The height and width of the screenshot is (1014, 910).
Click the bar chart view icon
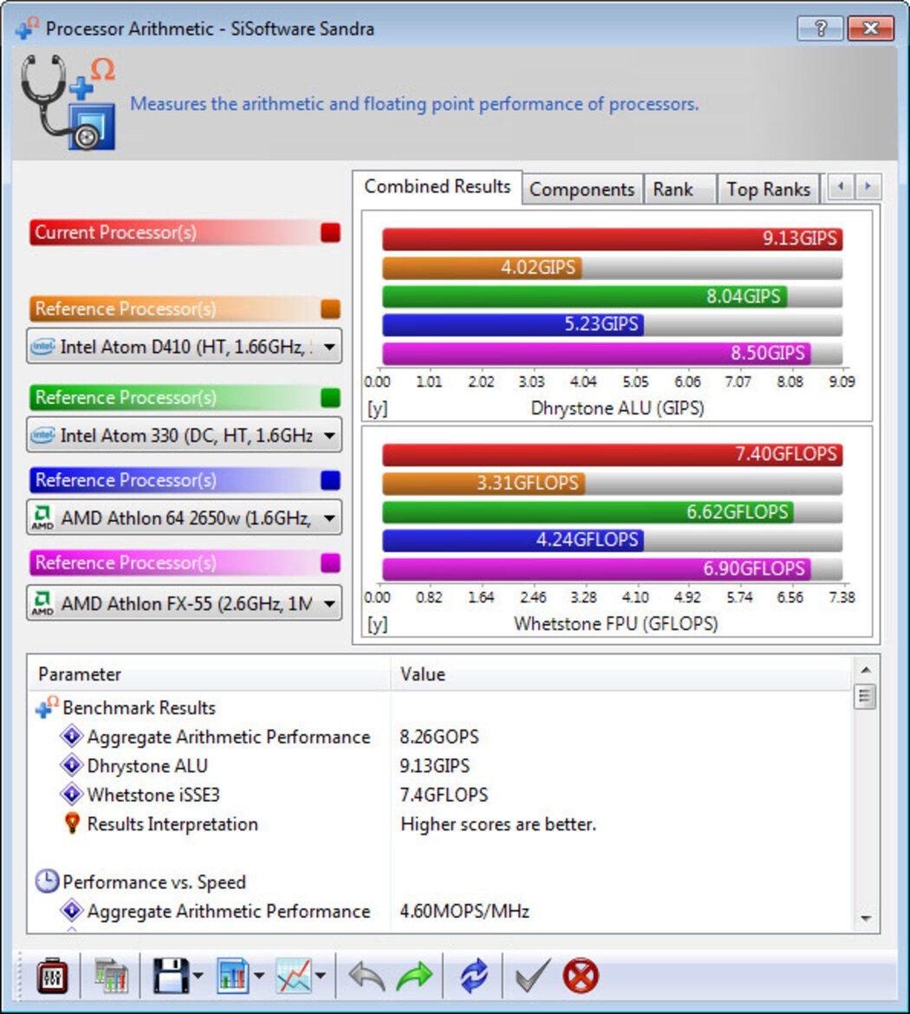tap(232, 976)
